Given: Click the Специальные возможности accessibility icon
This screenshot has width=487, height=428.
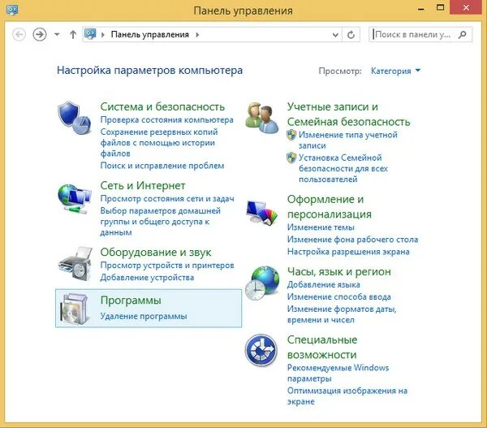Looking at the screenshot, I should (x=261, y=350).
